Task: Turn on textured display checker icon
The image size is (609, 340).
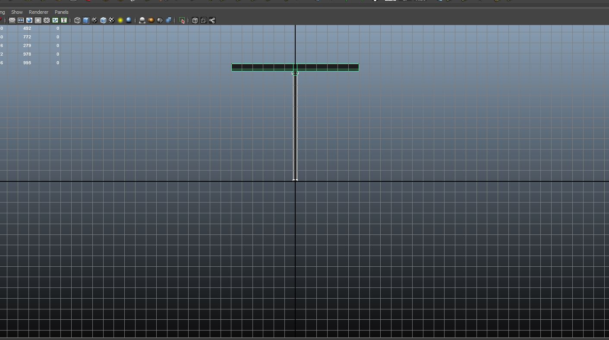Action: 112,20
